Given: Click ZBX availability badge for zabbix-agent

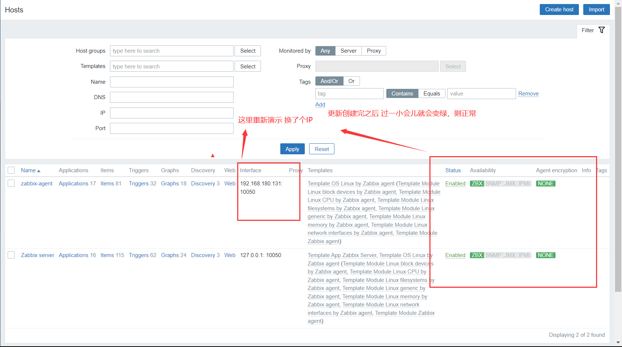Looking at the screenshot, I should point(477,184).
